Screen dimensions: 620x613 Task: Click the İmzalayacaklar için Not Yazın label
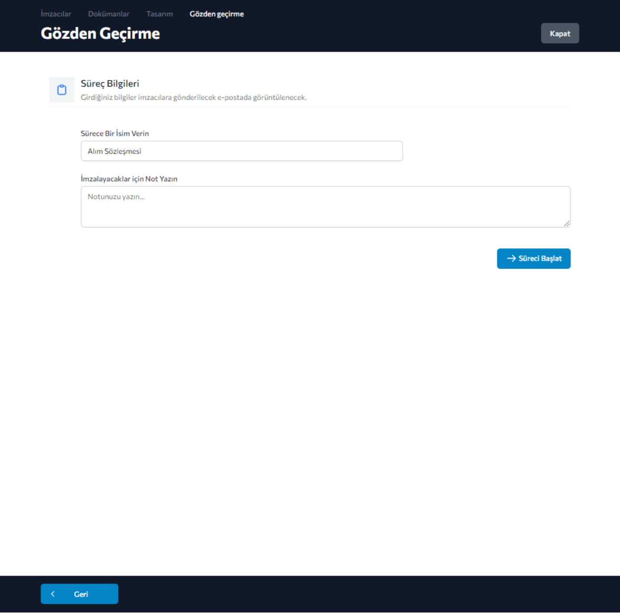tap(129, 179)
